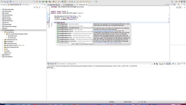The width and height of the screenshot is (186, 105).
Task: Select Tester.java in the Project Explorer
Action: [13, 38]
